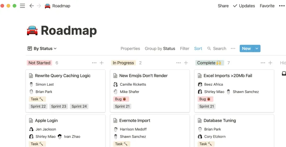Open the Sort menu

click(198, 49)
